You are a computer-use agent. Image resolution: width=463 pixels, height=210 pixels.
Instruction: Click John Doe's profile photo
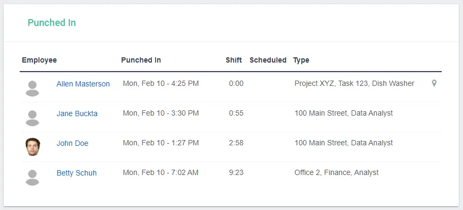(x=32, y=146)
